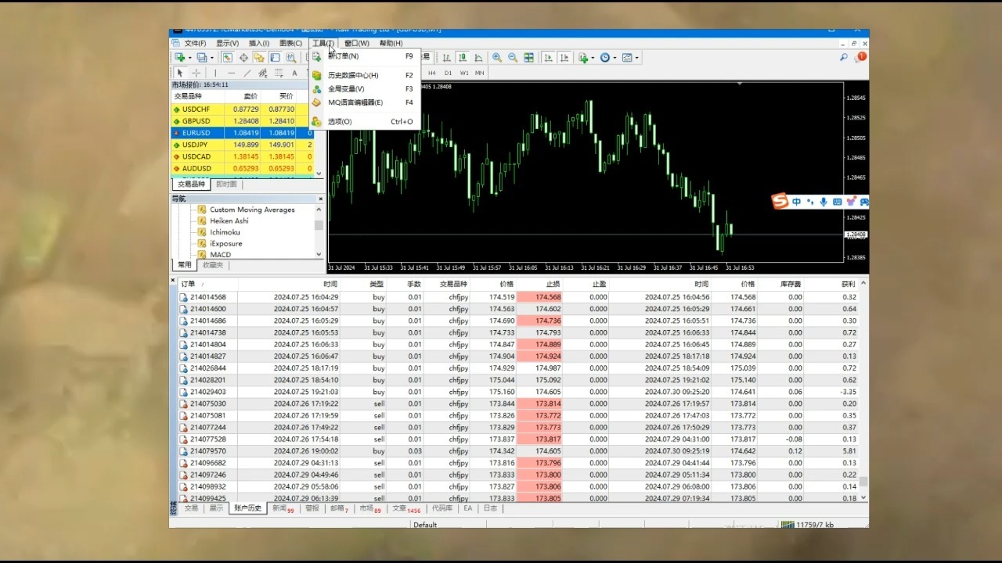
Task: Switch to line chart icon
Action: (x=478, y=57)
